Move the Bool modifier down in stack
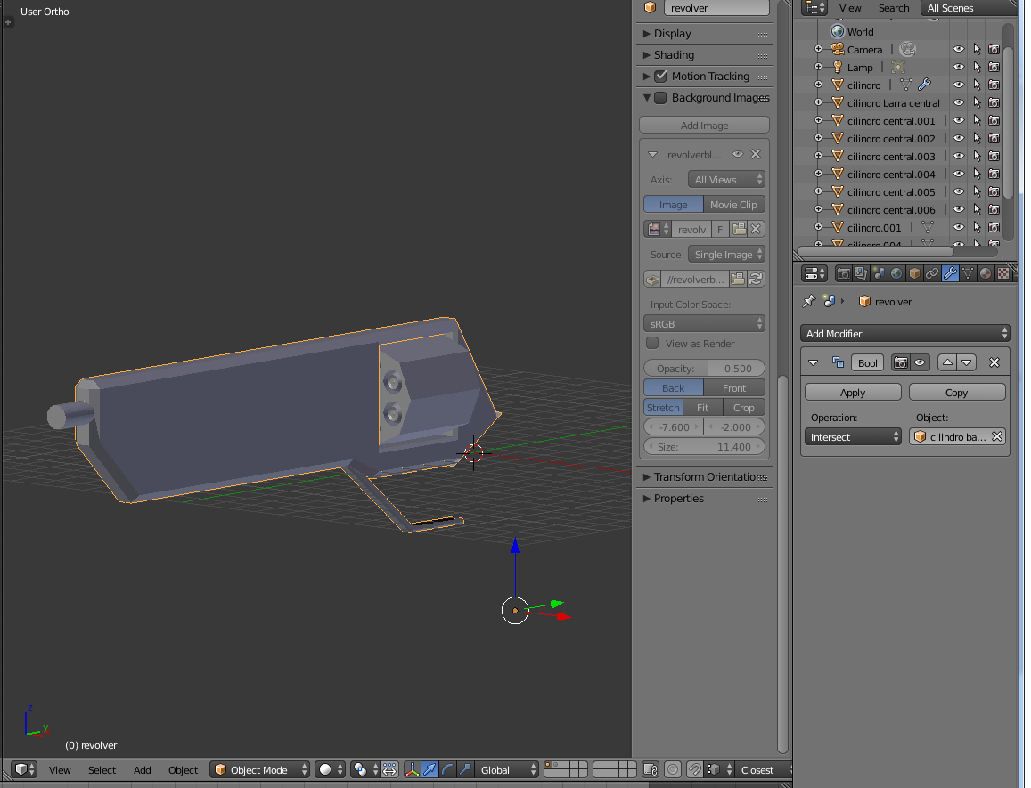 coord(967,362)
